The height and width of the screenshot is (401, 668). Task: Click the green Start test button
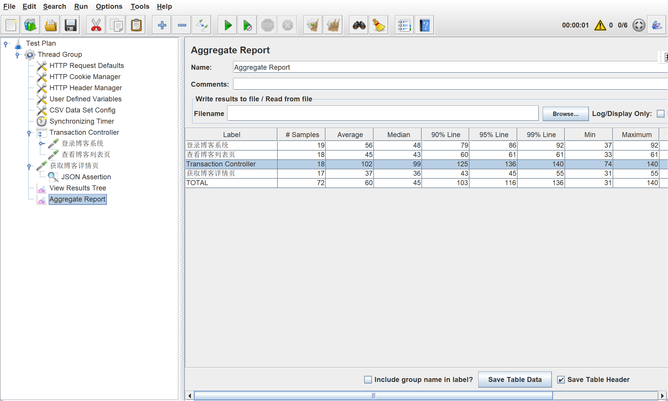point(228,25)
